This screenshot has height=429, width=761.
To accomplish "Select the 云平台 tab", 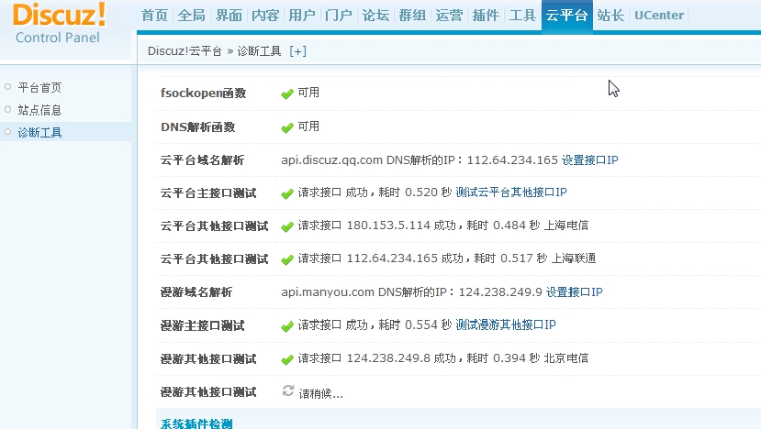I will tap(567, 16).
